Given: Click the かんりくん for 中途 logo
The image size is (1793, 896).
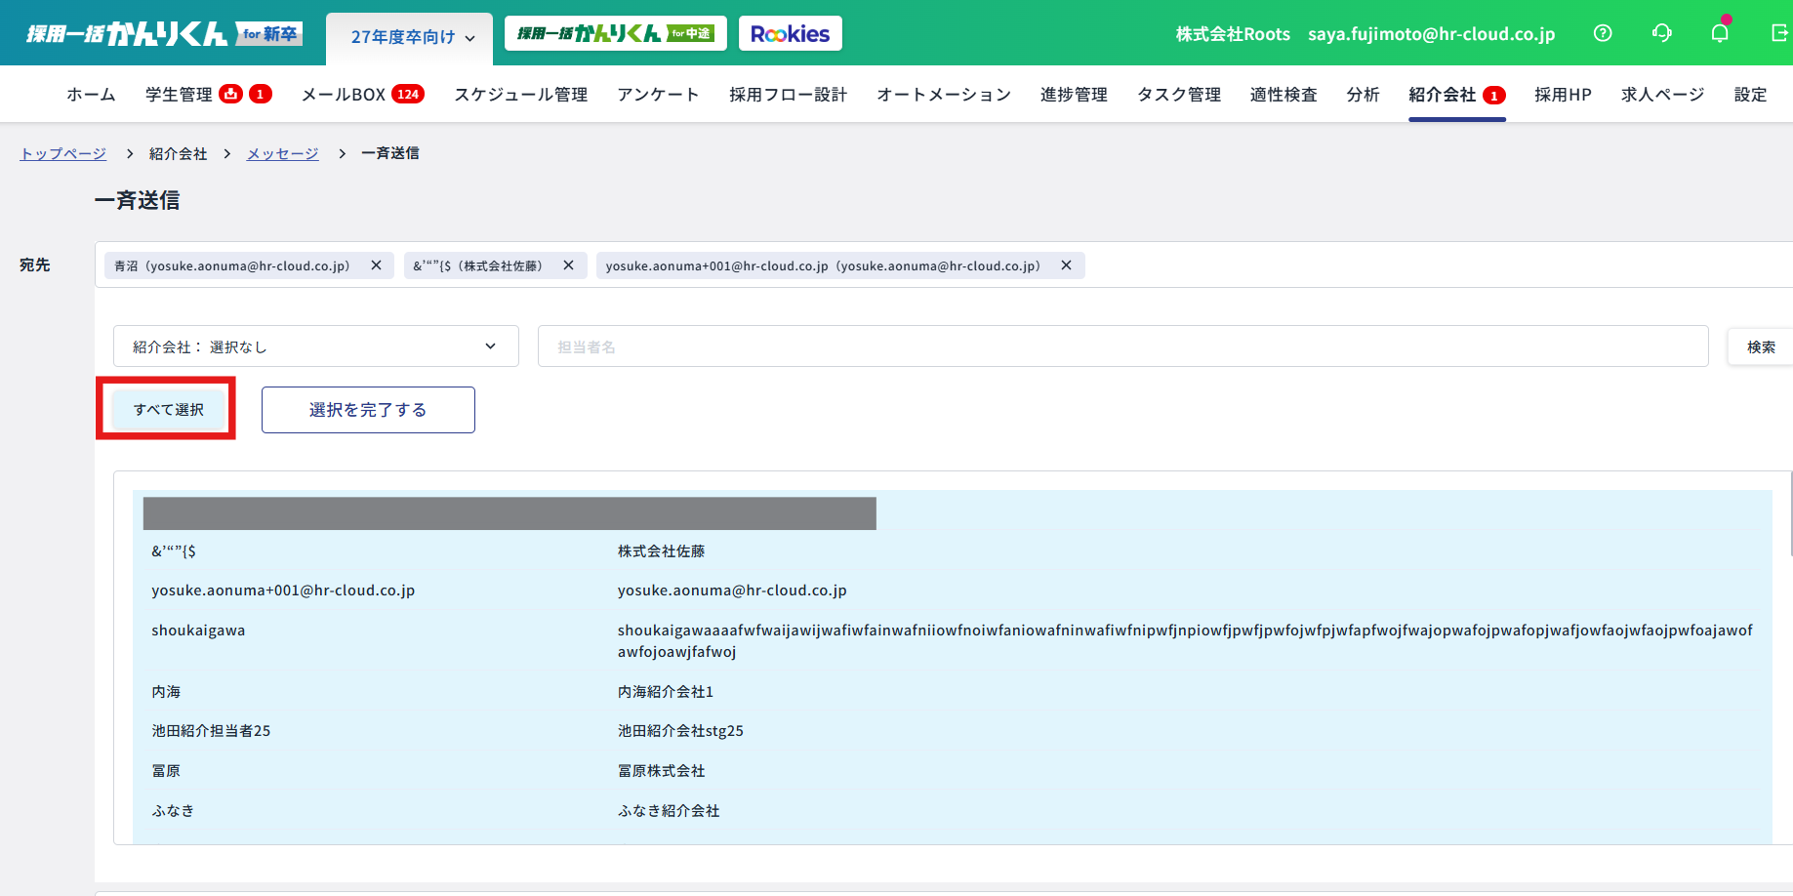Looking at the screenshot, I should pos(615,34).
